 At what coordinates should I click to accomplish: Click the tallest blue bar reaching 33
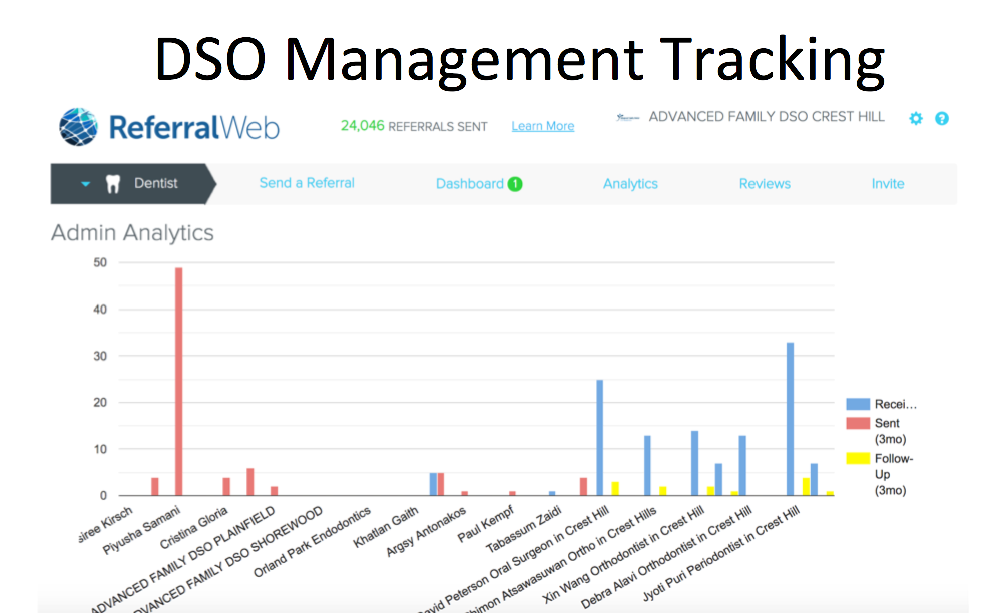pos(790,419)
